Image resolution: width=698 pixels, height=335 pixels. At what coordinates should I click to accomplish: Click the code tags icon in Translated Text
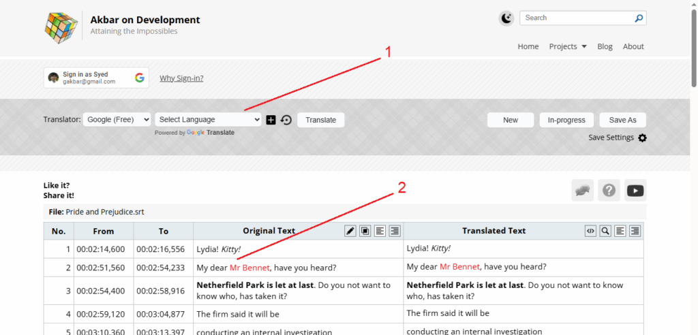pos(590,231)
